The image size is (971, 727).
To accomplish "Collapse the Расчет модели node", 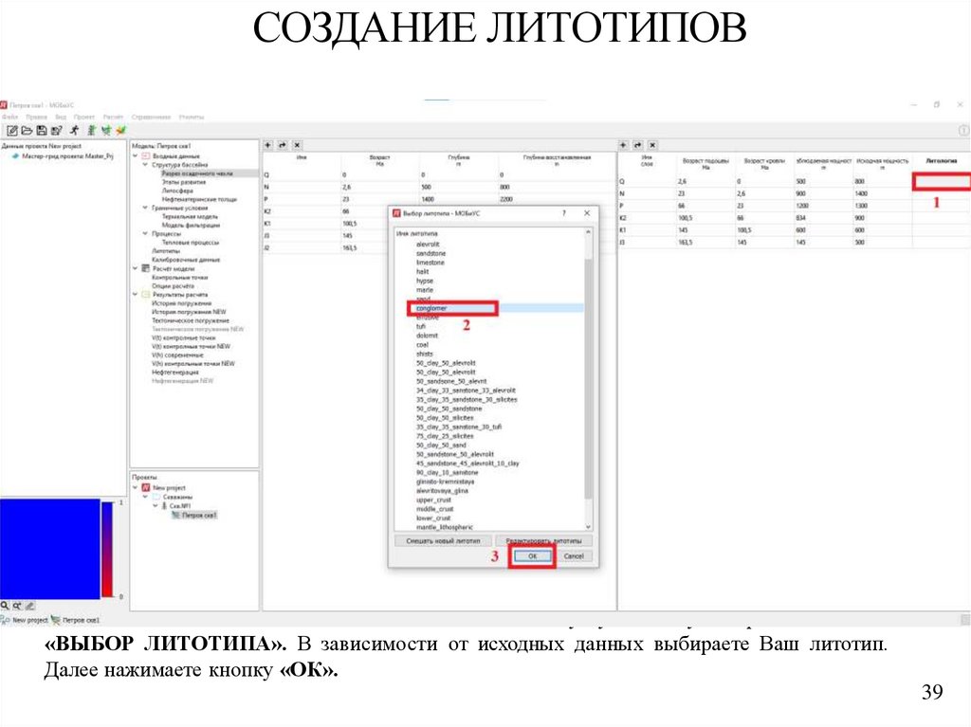I will pyautogui.click(x=136, y=269).
